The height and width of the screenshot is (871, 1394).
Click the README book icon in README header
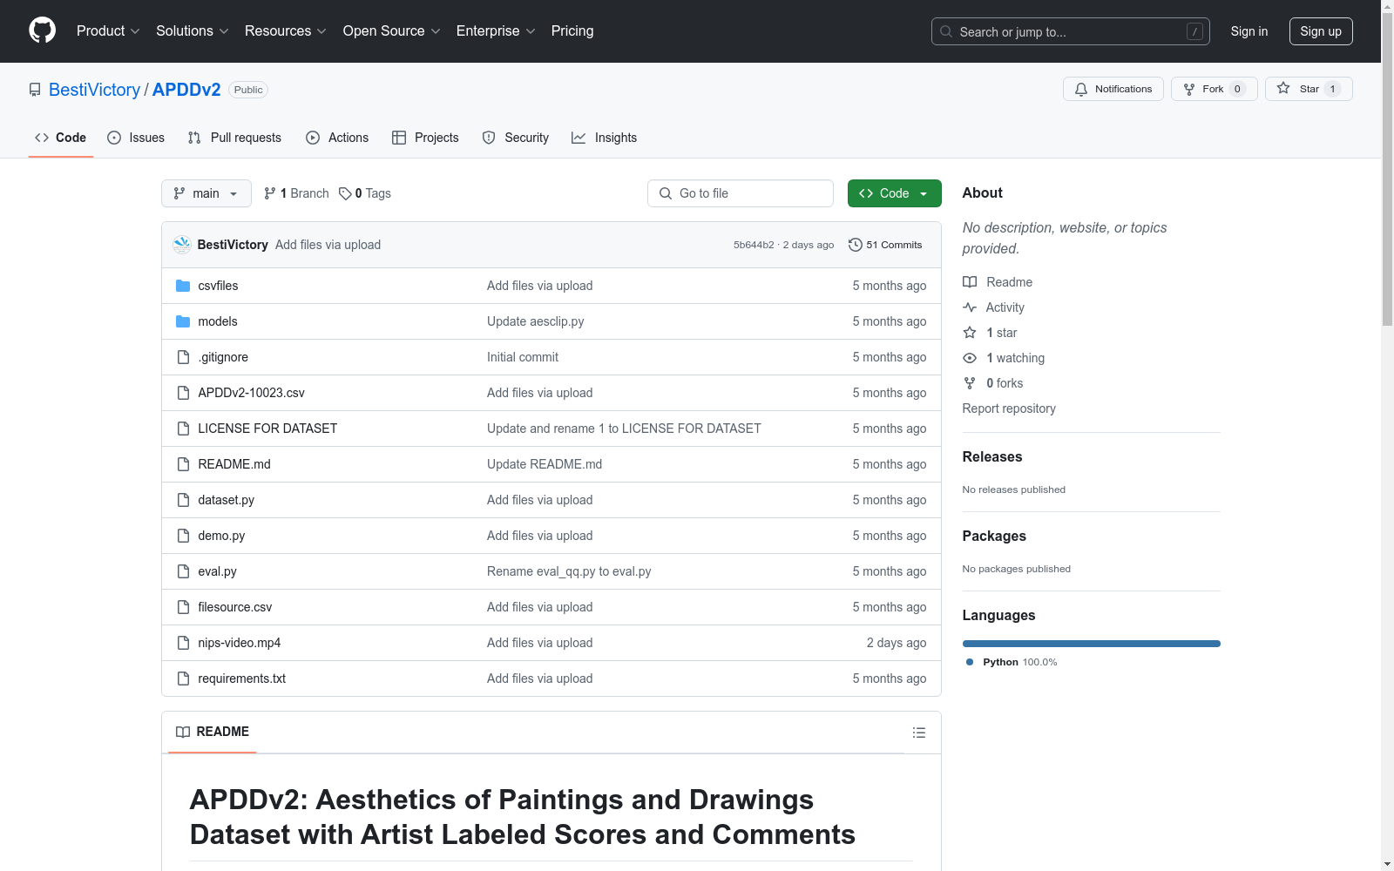click(183, 732)
